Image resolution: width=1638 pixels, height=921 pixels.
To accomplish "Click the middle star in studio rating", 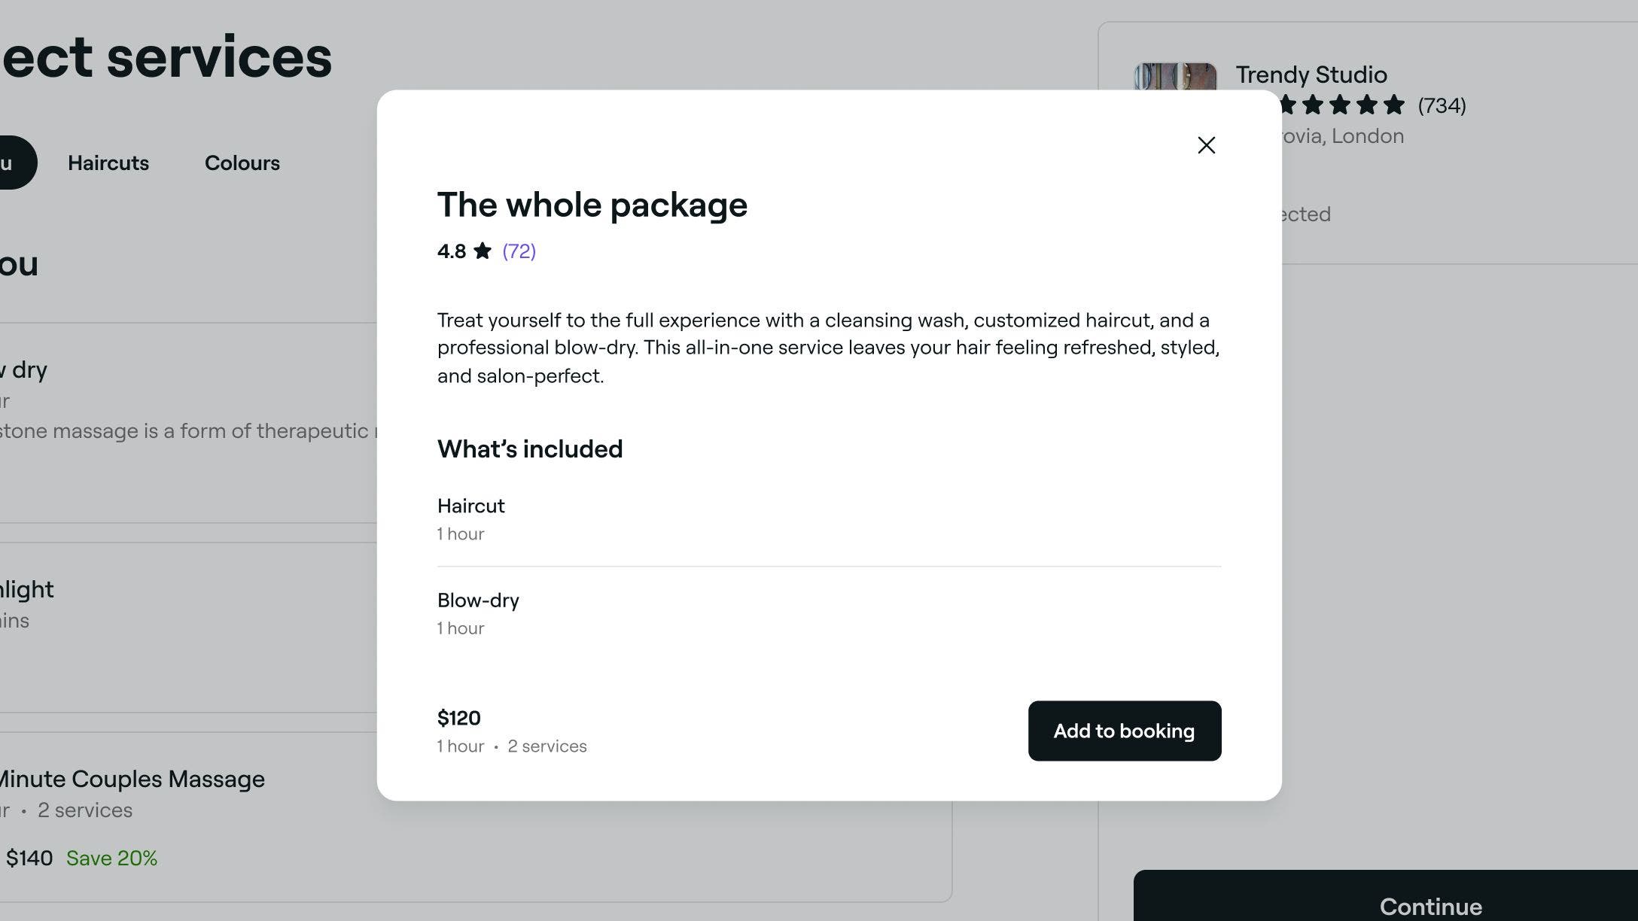I will coord(1340,105).
